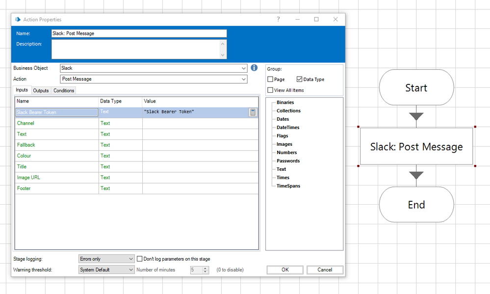The image size is (490, 294).
Task: Click the Name input field
Action: tap(139, 33)
